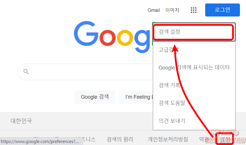Viewport: 246px width, 145px height.
Task: Focus the Google search input field
Action: pyautogui.click(x=85, y=72)
